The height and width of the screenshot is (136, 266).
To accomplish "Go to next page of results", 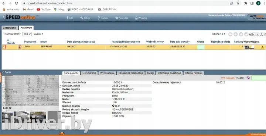I will click(241, 34).
